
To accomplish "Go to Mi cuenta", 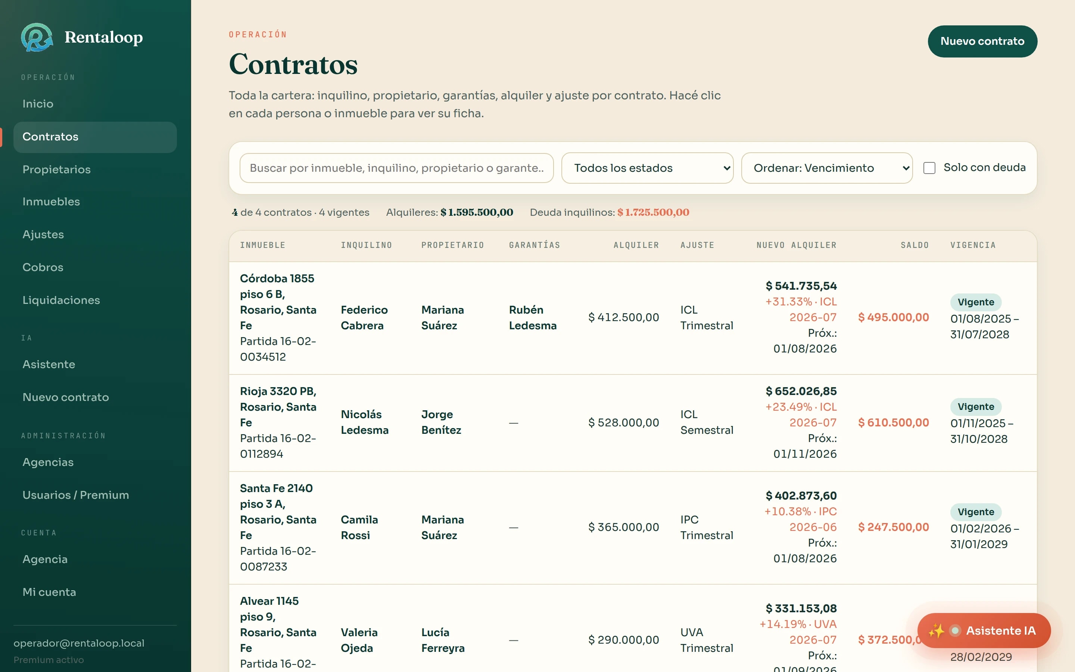I will point(95,592).
